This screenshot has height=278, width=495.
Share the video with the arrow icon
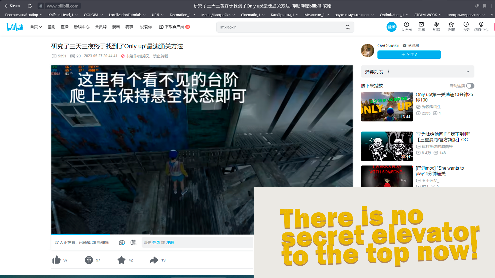coord(154,260)
